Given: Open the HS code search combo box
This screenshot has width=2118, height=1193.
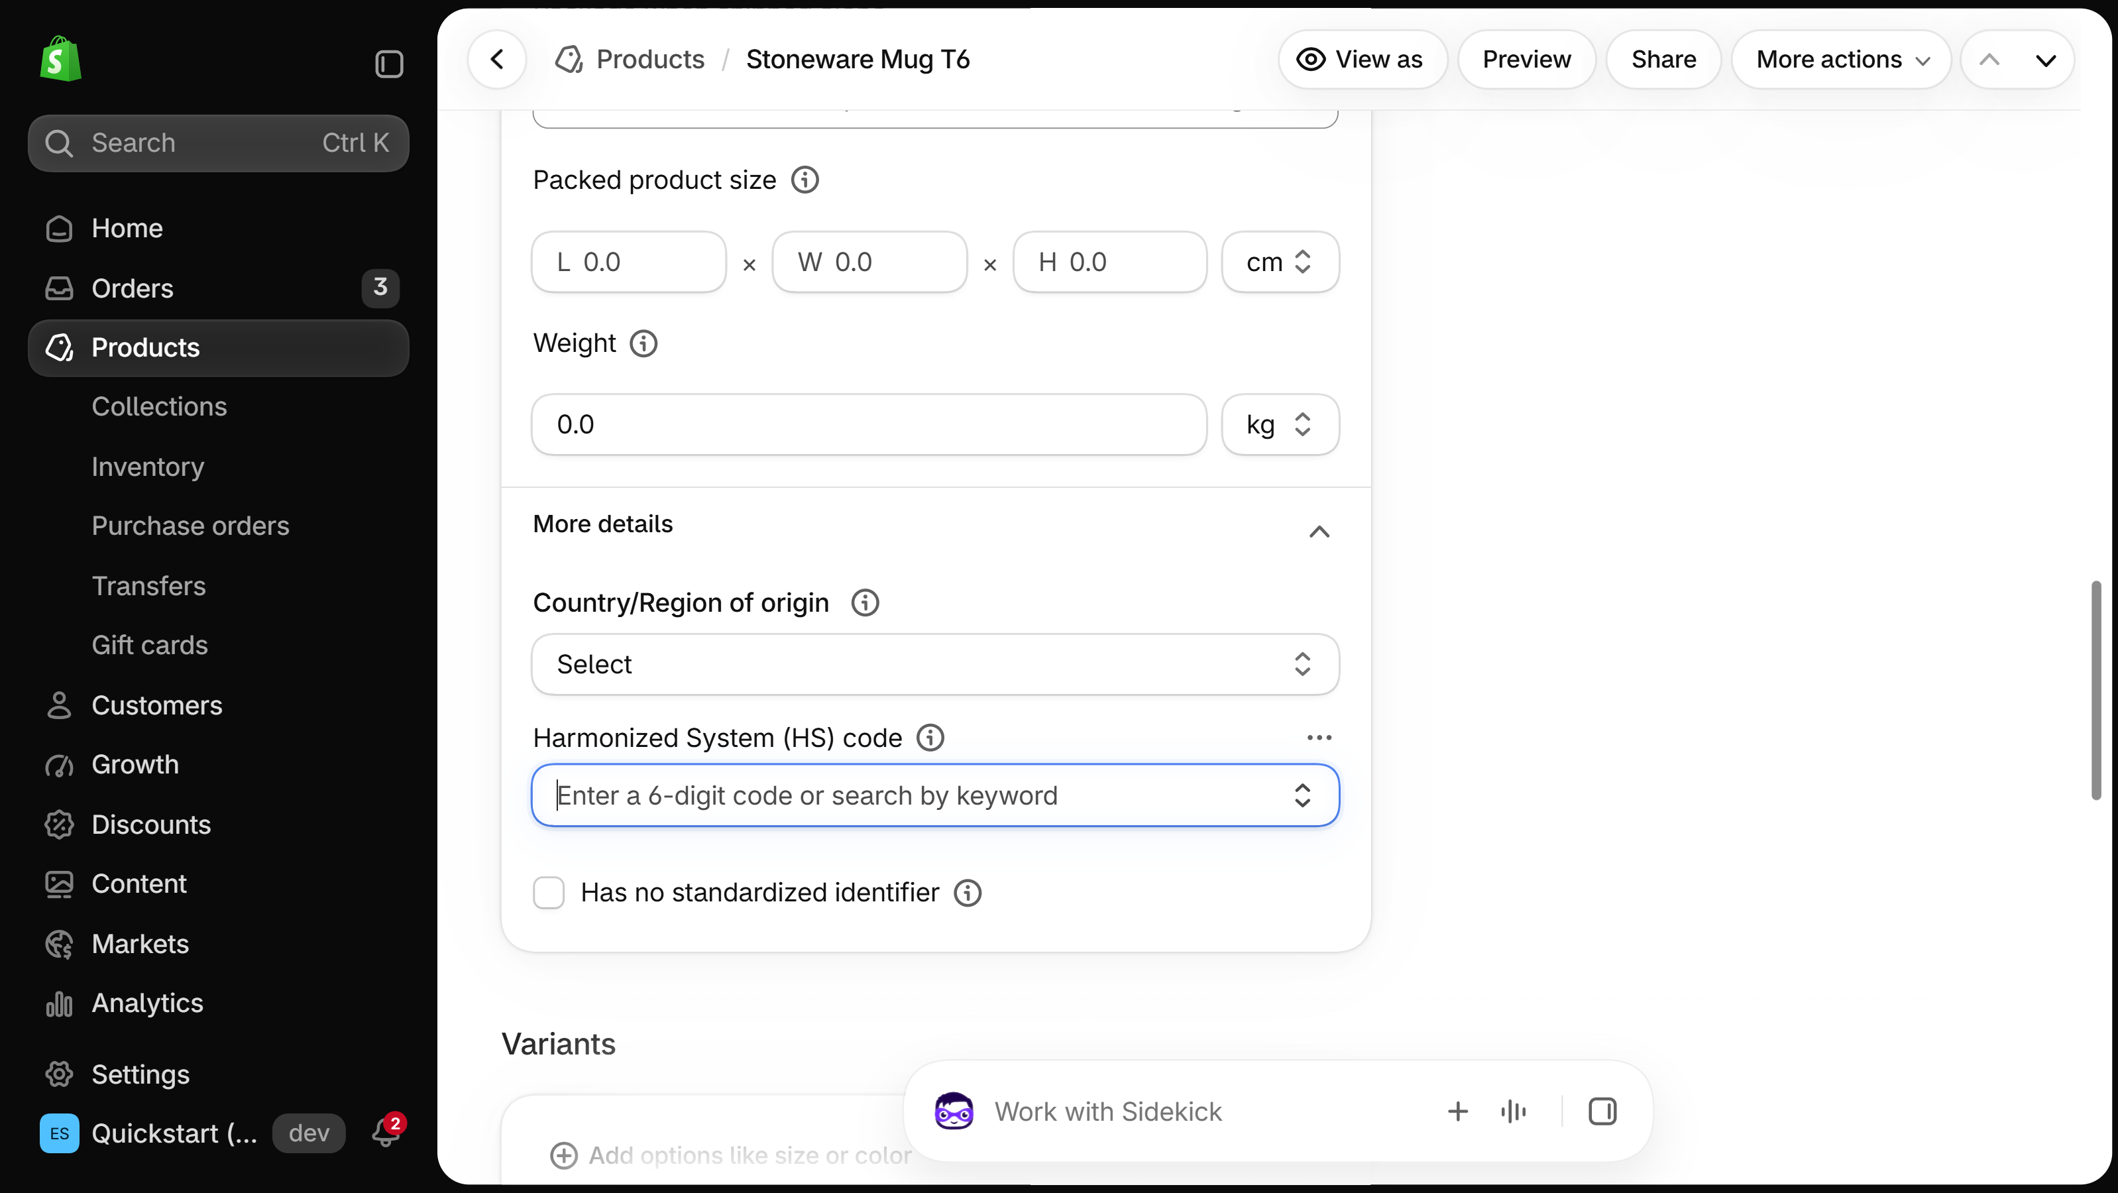Looking at the screenshot, I should point(936,795).
